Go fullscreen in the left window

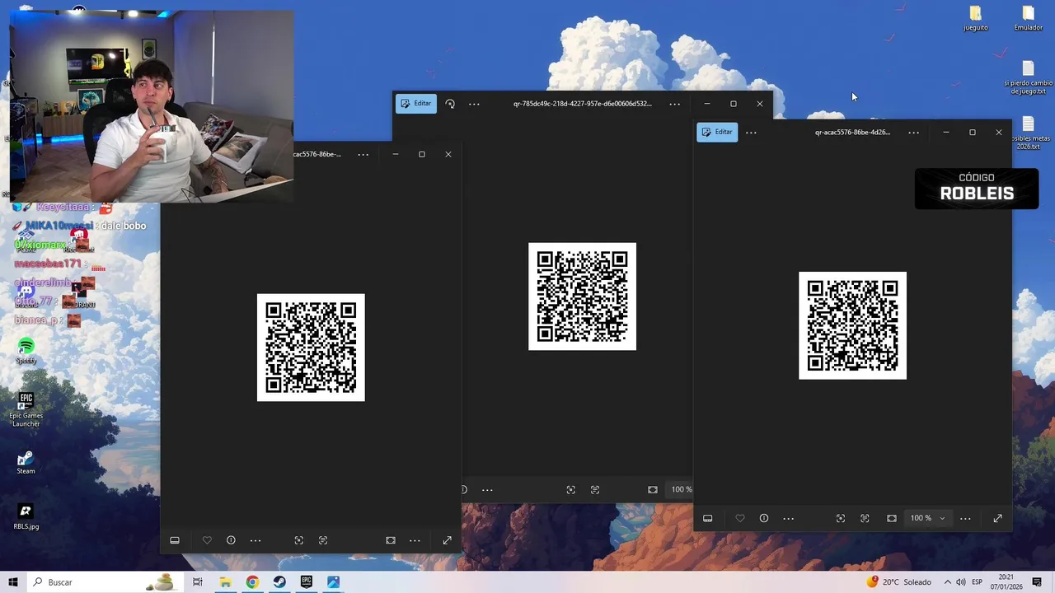pyautogui.click(x=447, y=540)
